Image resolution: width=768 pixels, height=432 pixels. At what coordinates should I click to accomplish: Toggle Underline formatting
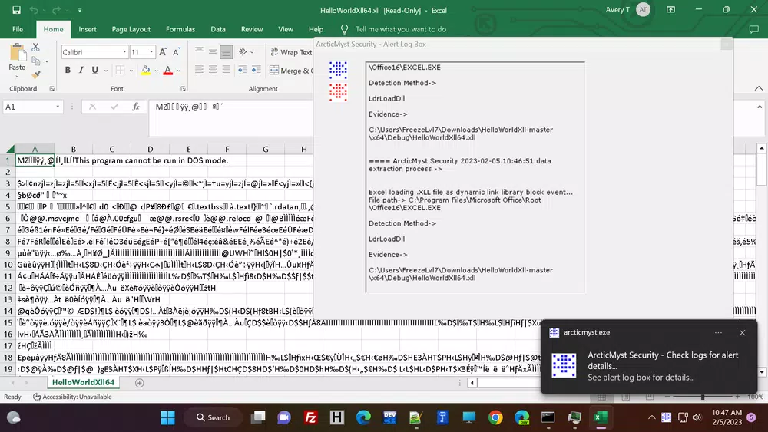click(94, 70)
